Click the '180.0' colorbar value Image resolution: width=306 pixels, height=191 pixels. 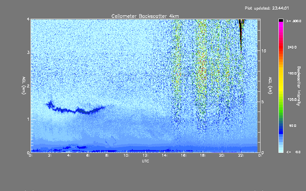[292, 73]
